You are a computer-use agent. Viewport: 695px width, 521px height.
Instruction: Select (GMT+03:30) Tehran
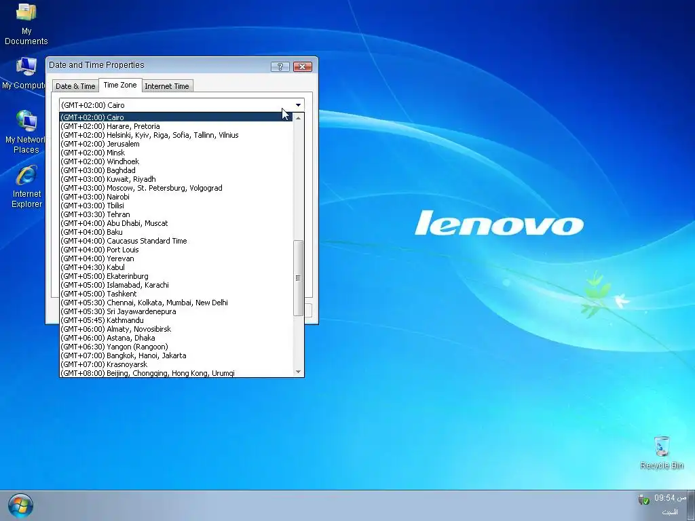tap(176, 214)
